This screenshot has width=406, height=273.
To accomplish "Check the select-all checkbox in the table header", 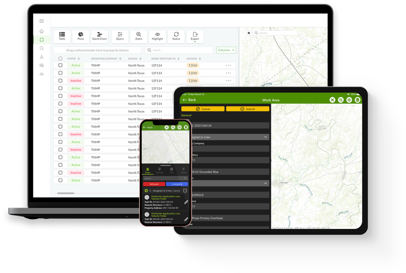I will click(x=60, y=58).
